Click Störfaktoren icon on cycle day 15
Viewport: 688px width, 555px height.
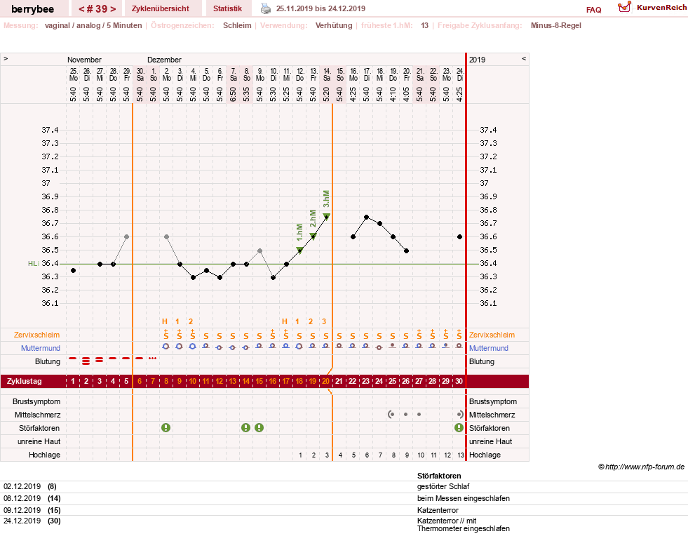pos(259,428)
